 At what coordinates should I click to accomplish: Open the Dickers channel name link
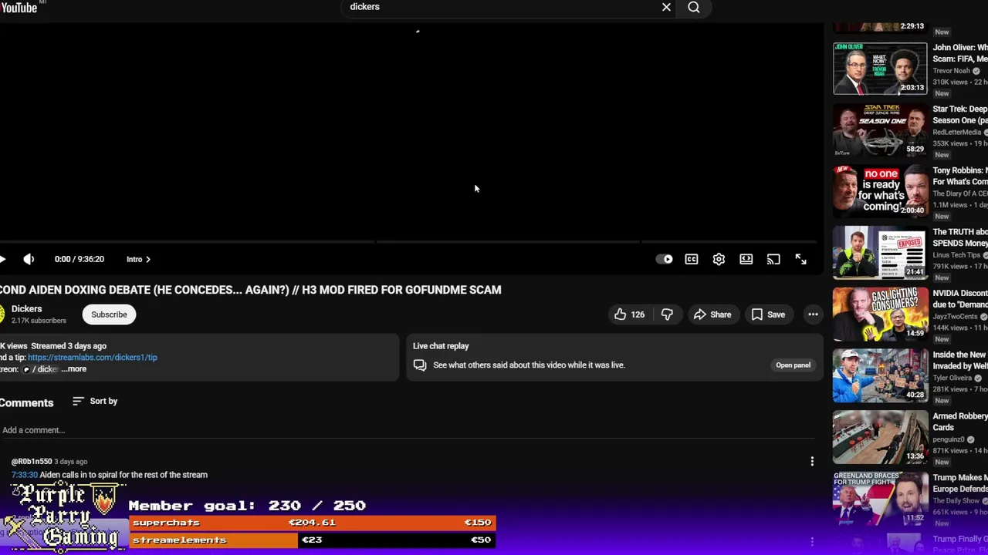26,308
